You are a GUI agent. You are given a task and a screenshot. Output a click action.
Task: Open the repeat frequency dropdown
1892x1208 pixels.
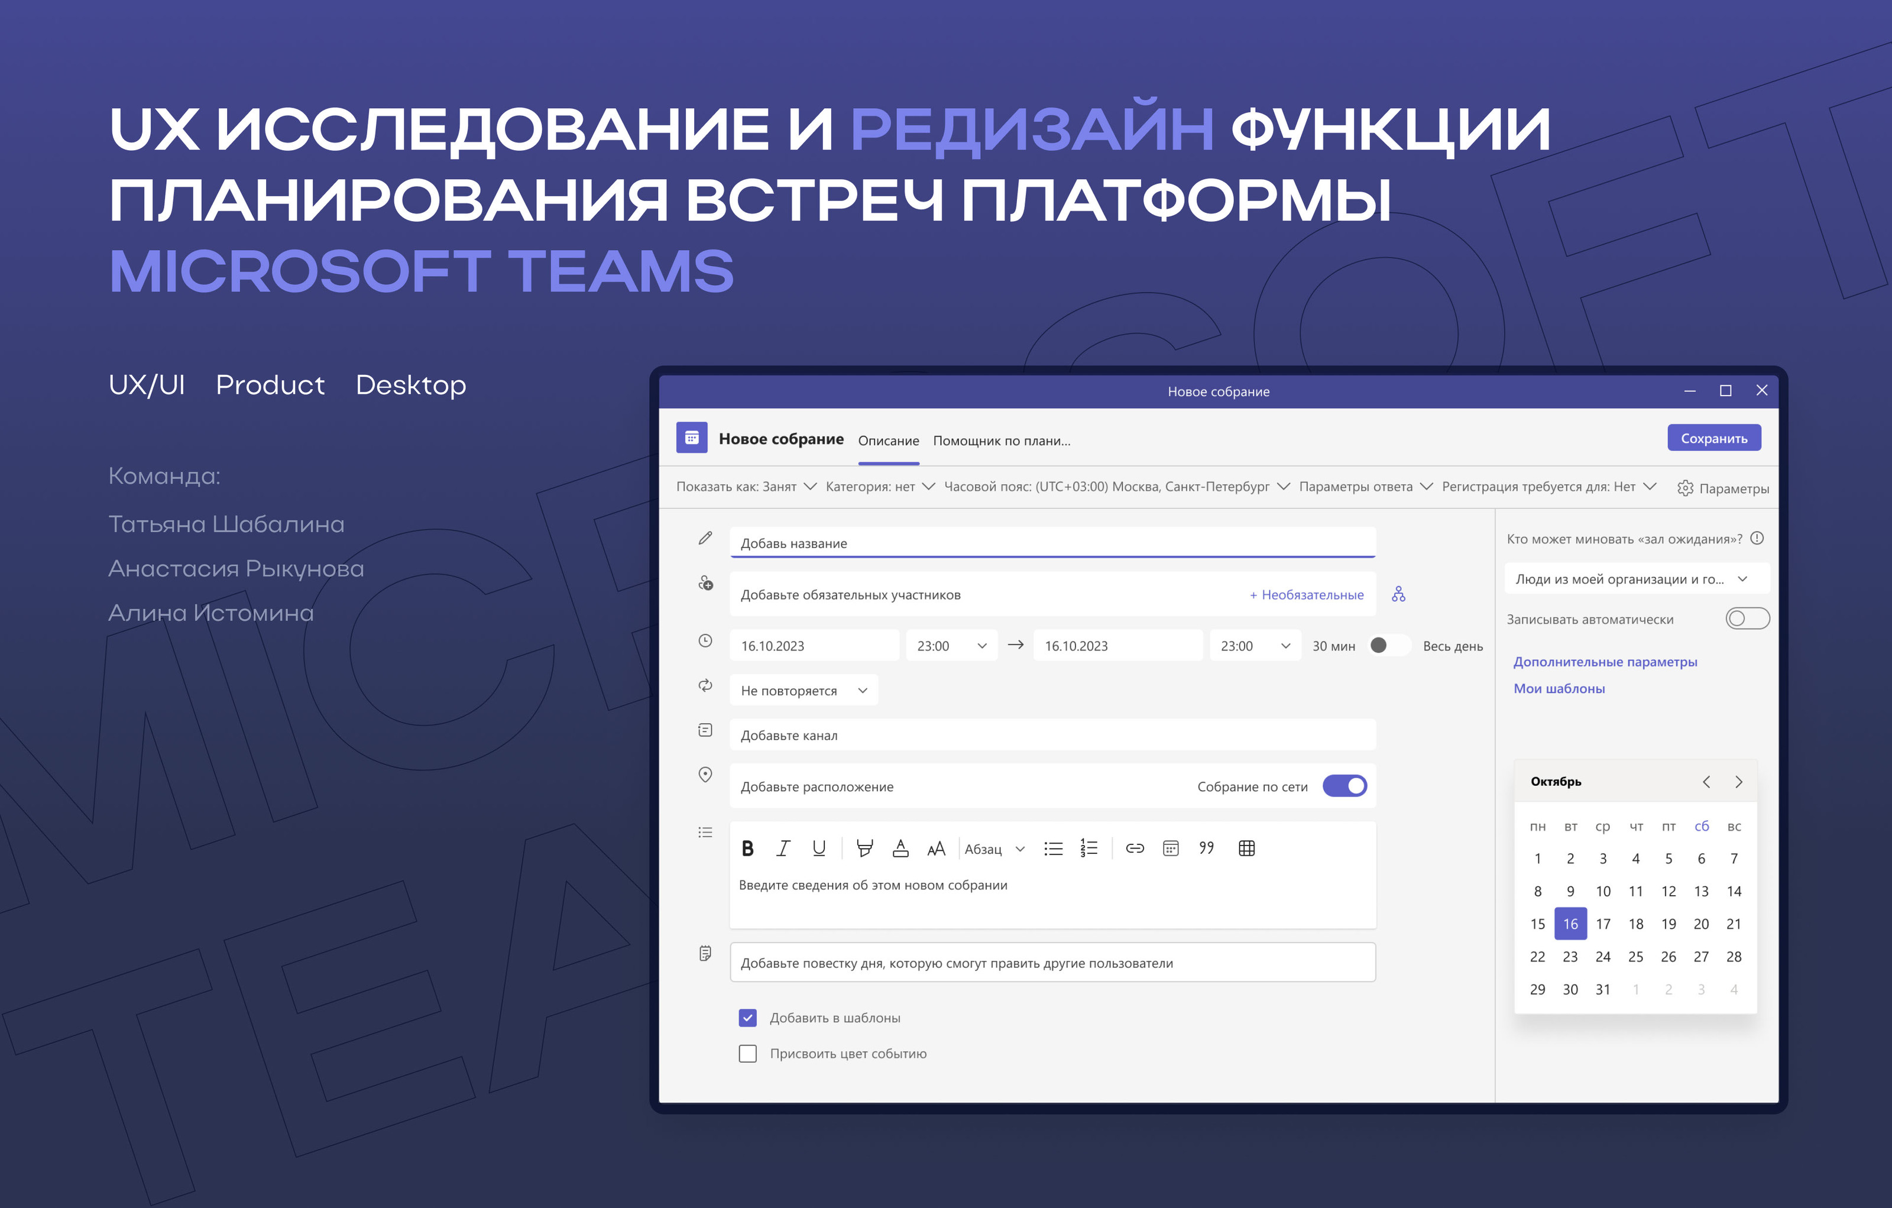point(803,690)
